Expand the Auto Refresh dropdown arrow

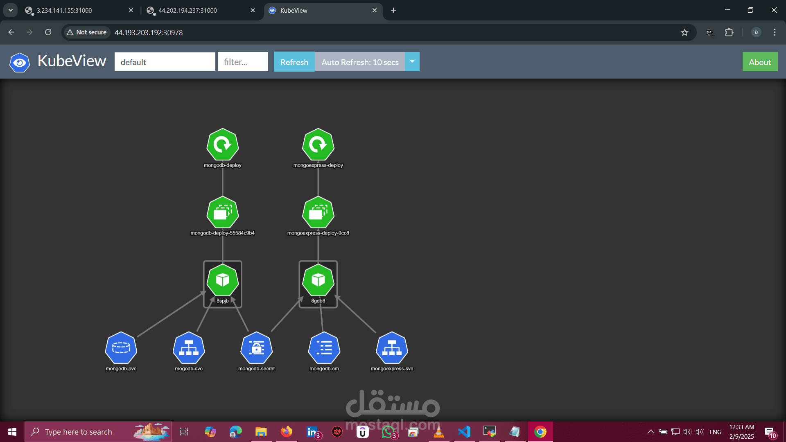point(412,62)
